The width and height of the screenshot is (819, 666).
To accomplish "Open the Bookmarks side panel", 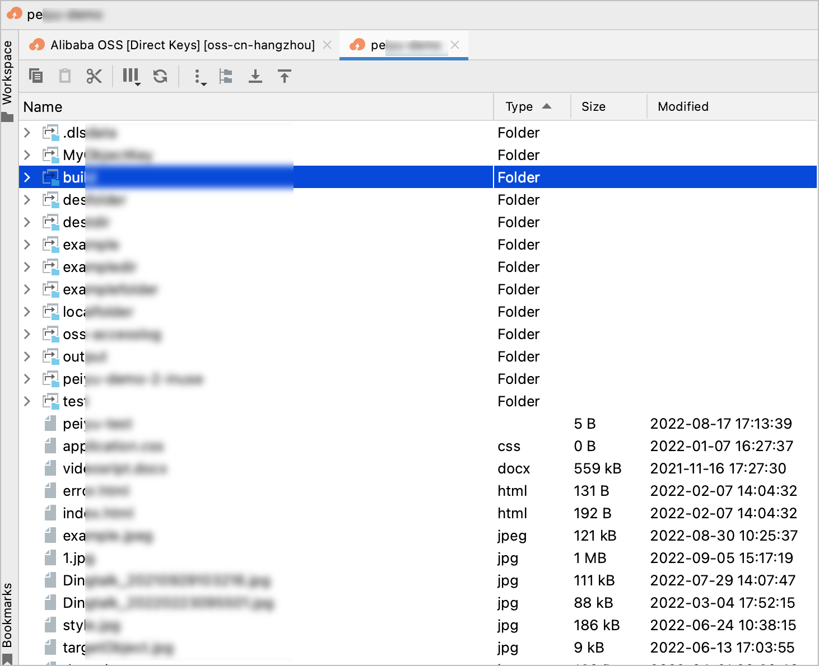I will coord(7,622).
